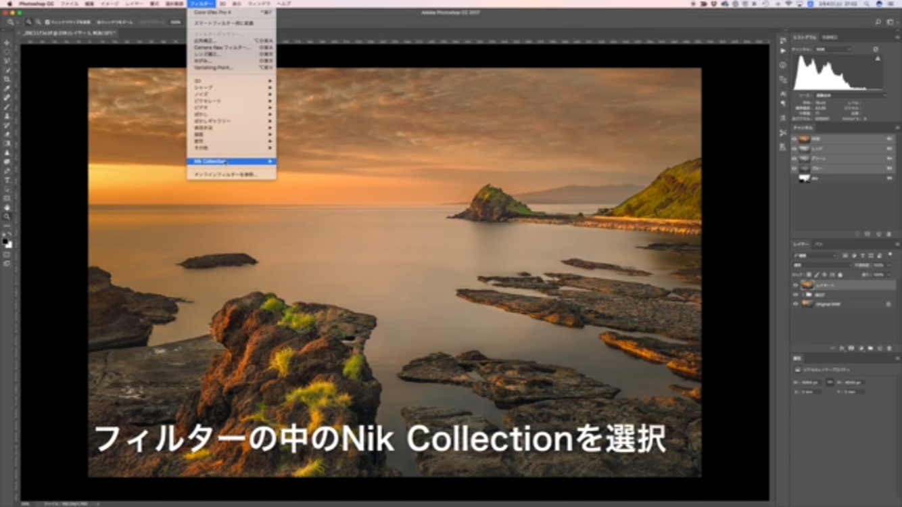Screen dimensions: 902x507
Task: Hide the グリーン channel
Action: [794, 158]
